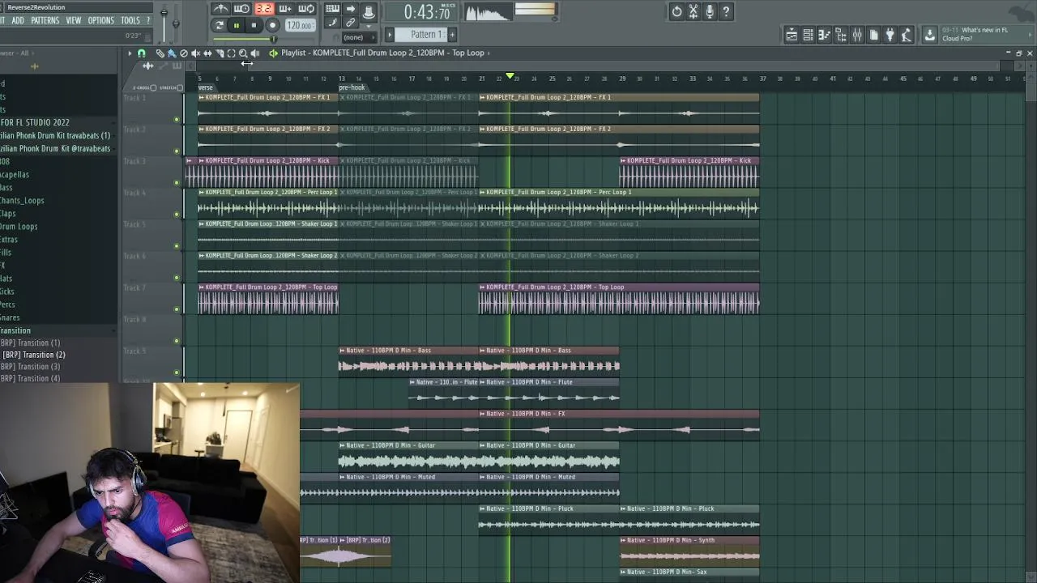The image size is (1037, 583).
Task: Enable the STRETCH checkbox
Action: (178, 87)
